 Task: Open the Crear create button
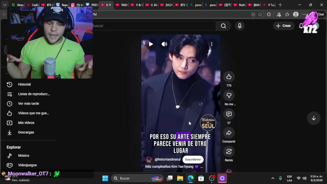pos(284,26)
